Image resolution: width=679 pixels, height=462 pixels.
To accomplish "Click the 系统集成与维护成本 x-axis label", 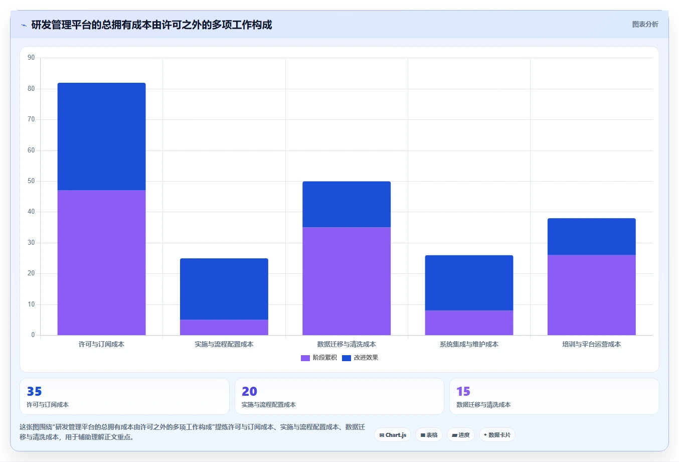I will pos(469,344).
